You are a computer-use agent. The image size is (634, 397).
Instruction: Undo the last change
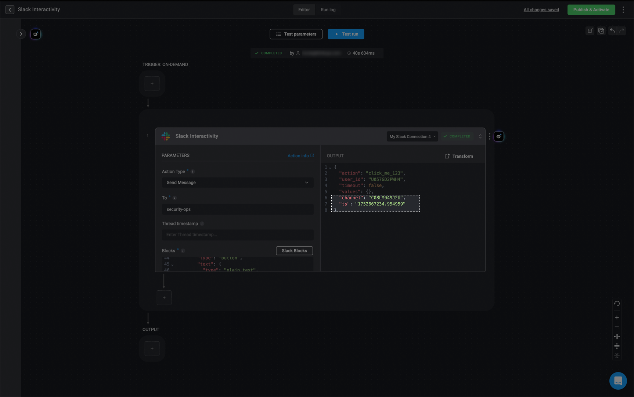(x=612, y=31)
